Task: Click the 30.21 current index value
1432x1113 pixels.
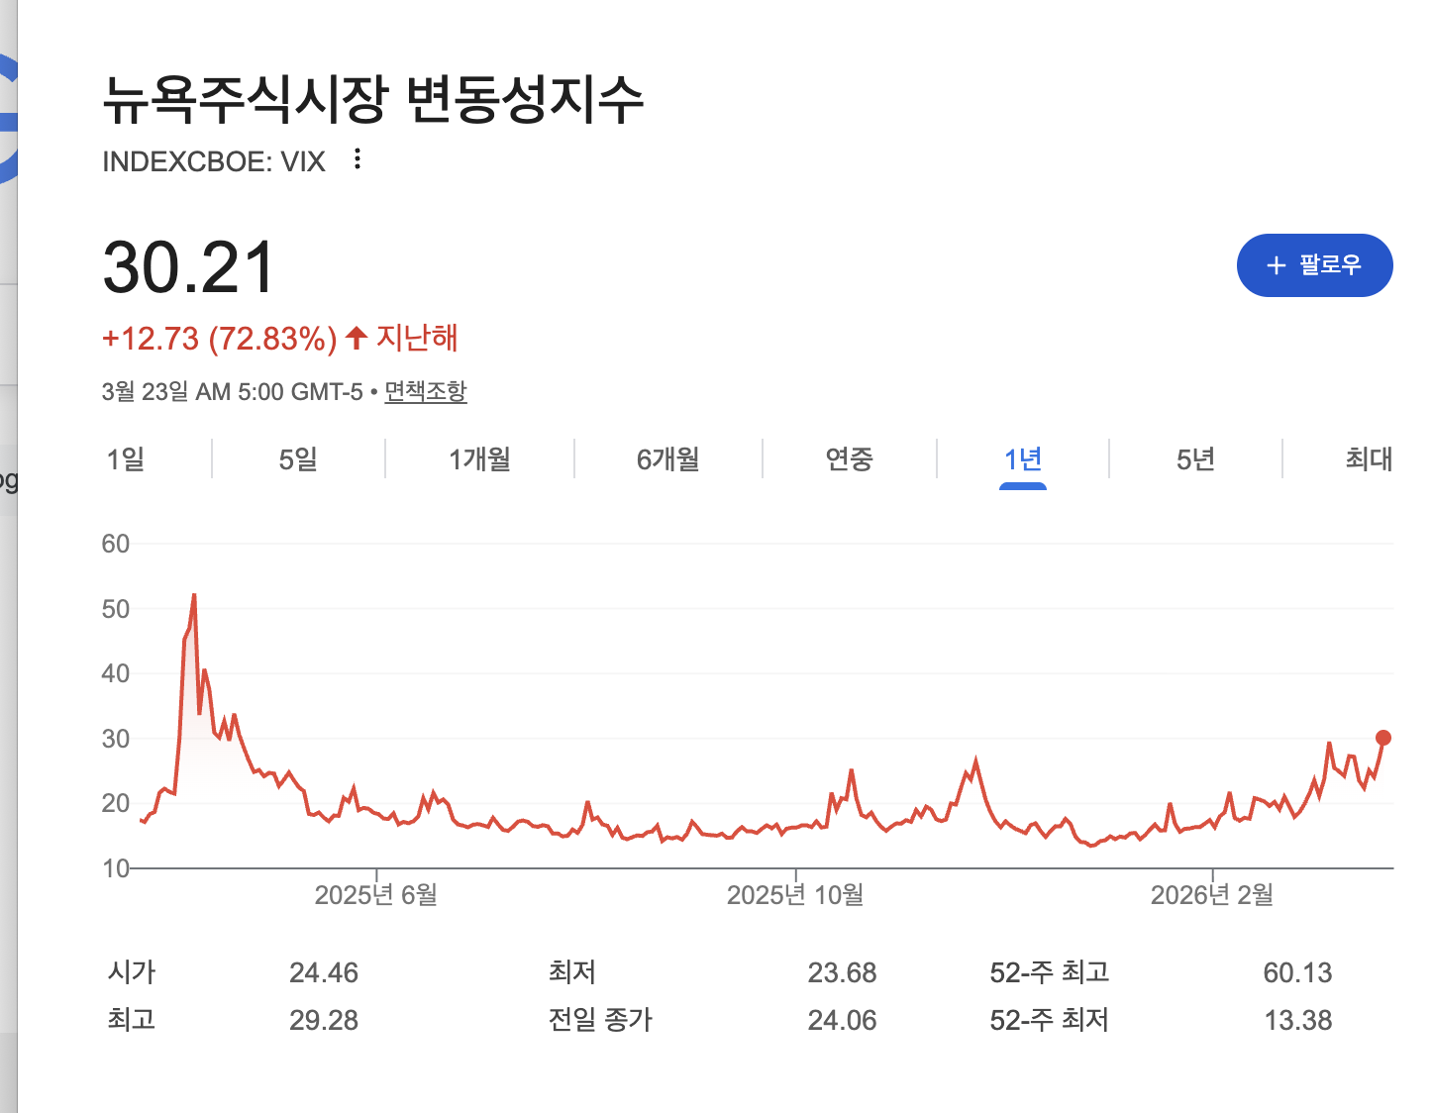Action: point(189,267)
